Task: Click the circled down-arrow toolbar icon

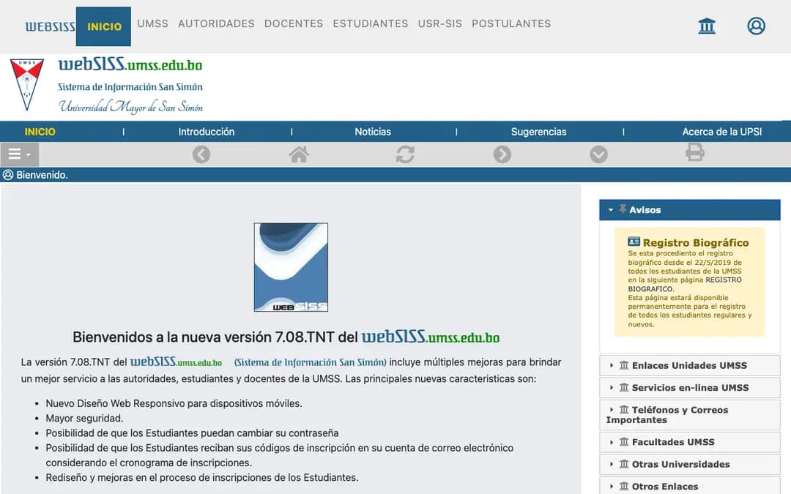Action: pyautogui.click(x=599, y=154)
